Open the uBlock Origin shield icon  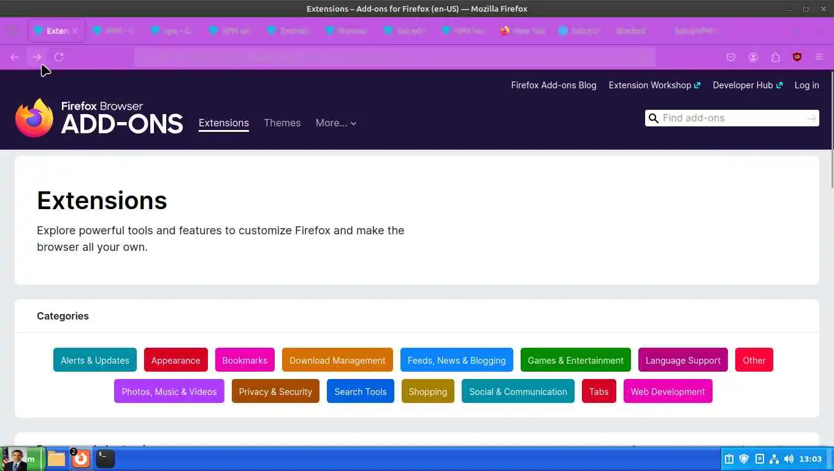[797, 57]
